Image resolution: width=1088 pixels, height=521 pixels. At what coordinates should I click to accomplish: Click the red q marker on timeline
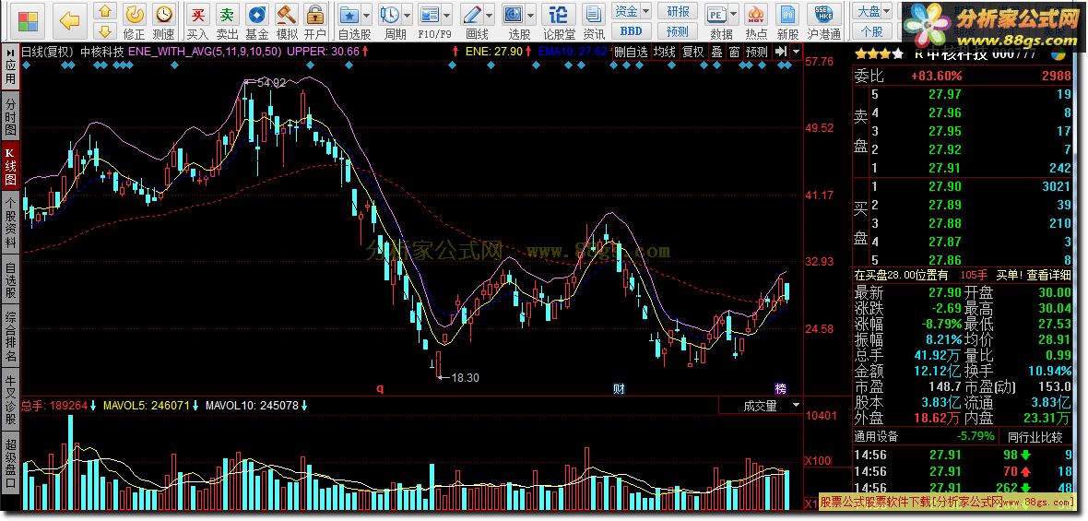(380, 388)
